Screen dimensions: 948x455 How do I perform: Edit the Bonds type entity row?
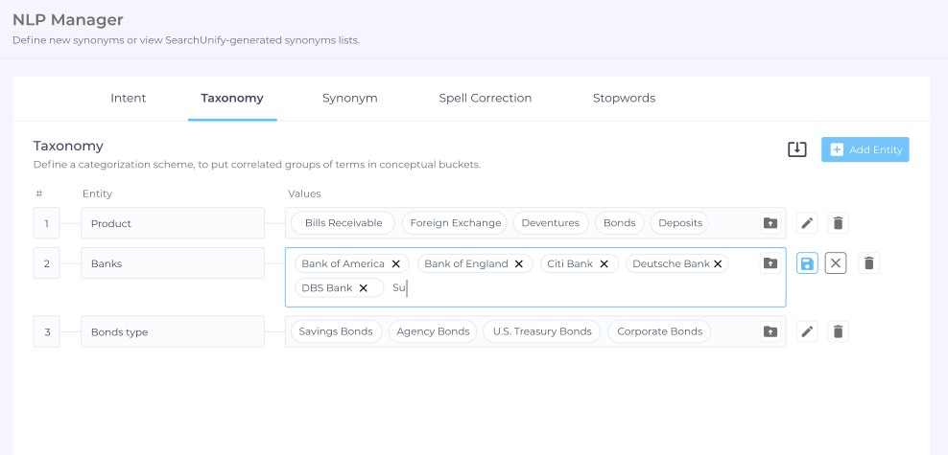808,331
